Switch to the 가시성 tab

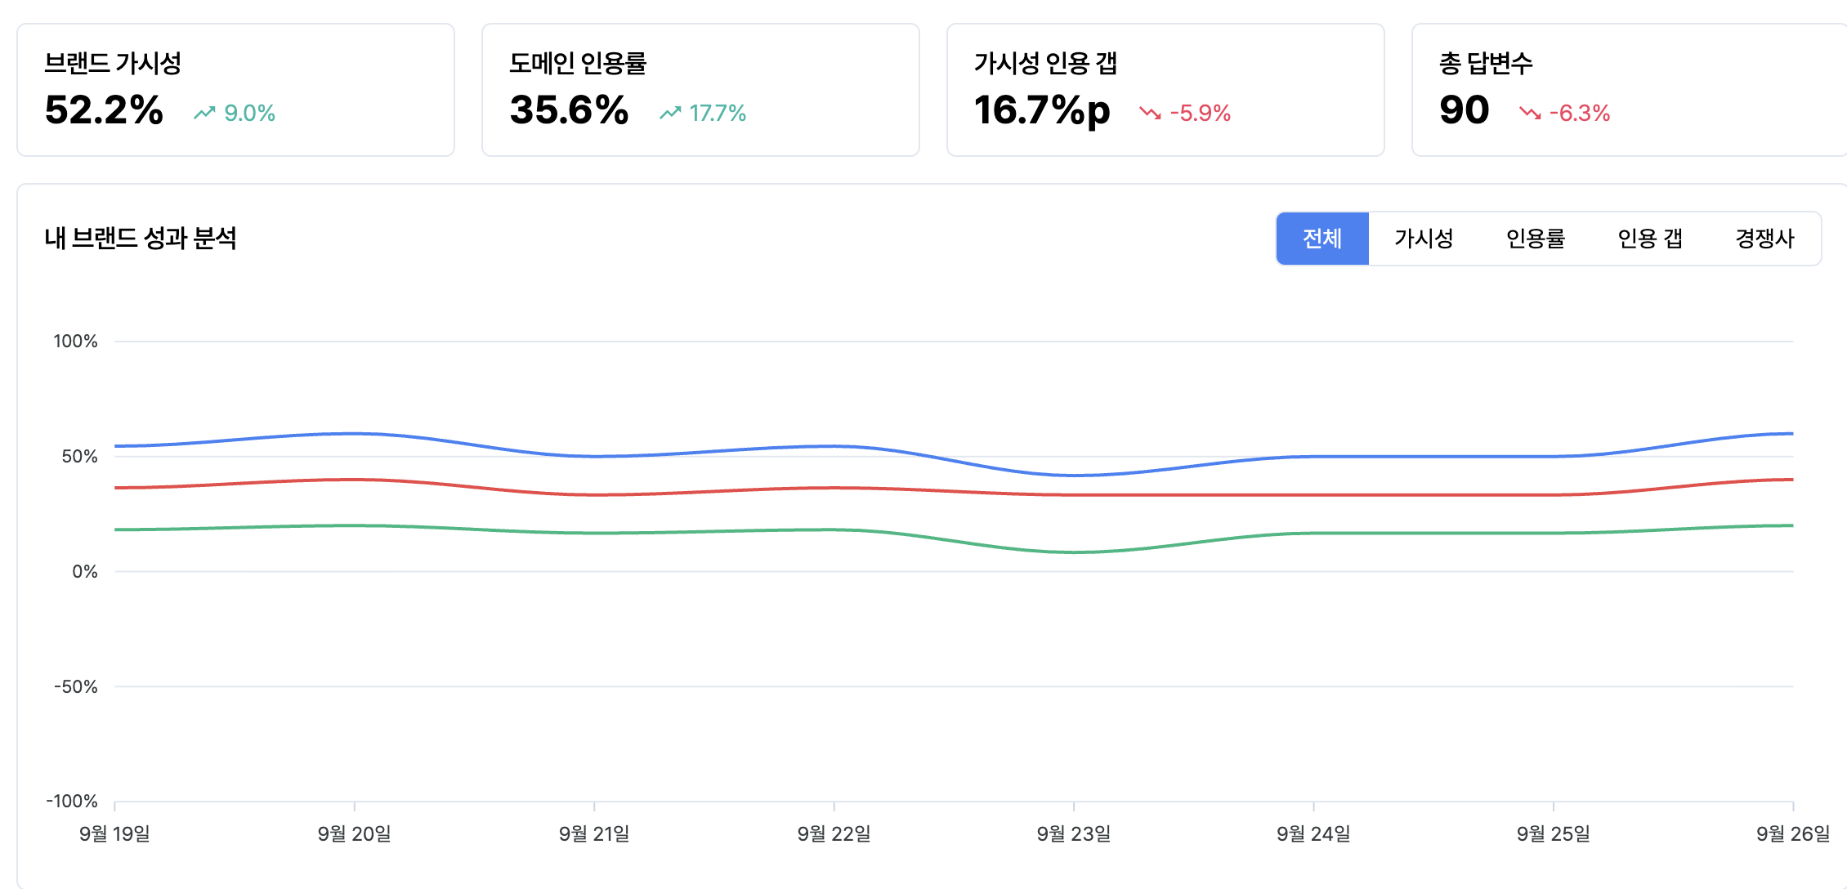(1424, 239)
